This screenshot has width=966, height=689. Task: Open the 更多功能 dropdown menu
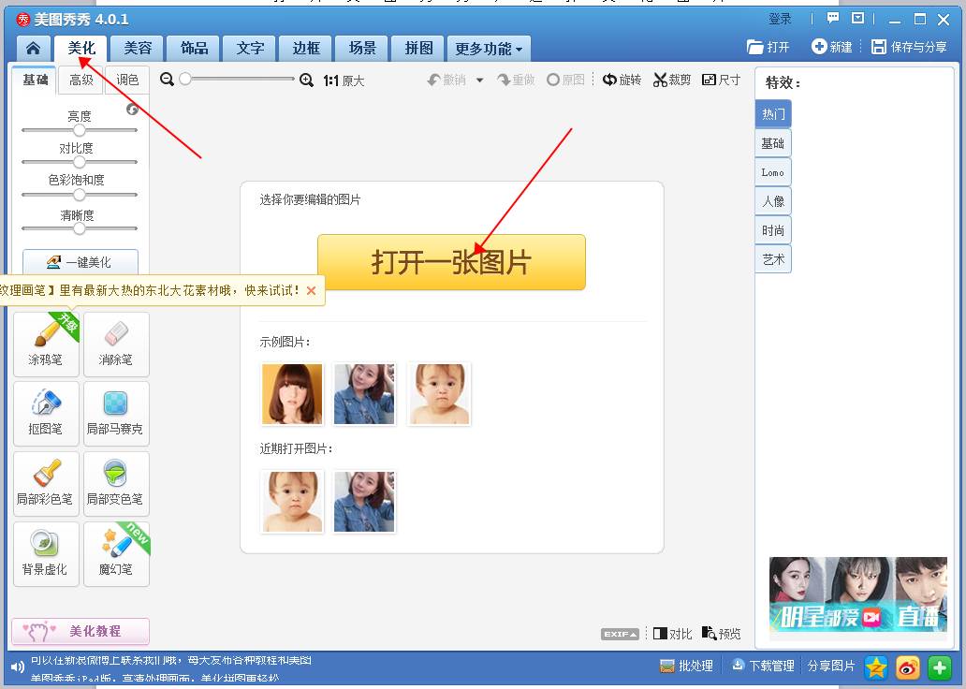pos(488,48)
